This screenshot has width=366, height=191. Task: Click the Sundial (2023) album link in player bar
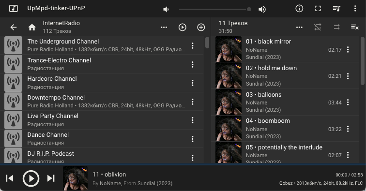tap(155, 183)
